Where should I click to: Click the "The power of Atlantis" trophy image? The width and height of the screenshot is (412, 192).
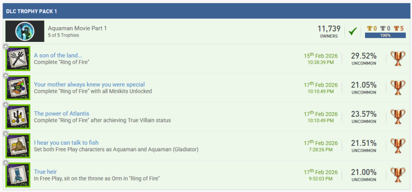[19, 117]
